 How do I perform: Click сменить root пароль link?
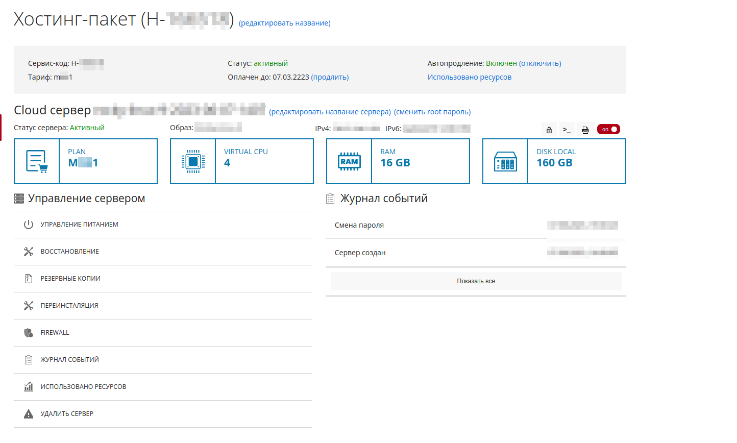click(432, 112)
